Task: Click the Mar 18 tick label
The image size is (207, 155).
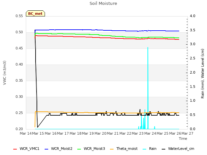Action: click(x=75, y=133)
